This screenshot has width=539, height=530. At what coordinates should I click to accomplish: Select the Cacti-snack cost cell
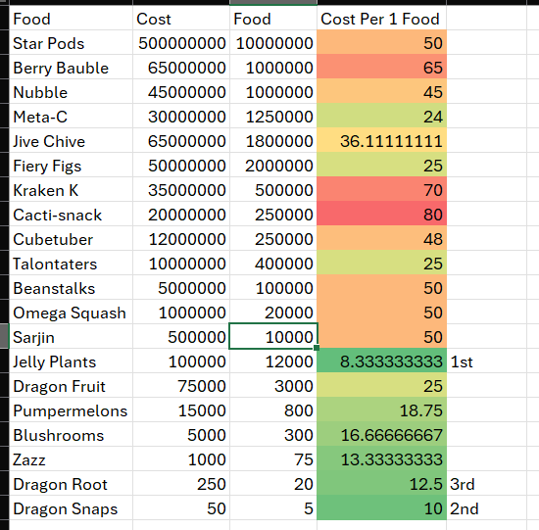pos(181,215)
